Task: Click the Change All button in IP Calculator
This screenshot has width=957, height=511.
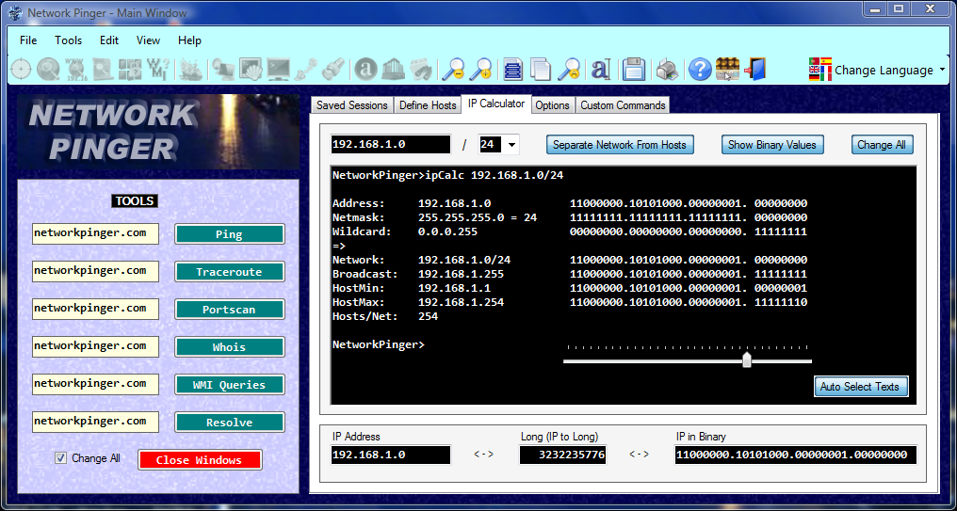Action: coord(882,145)
